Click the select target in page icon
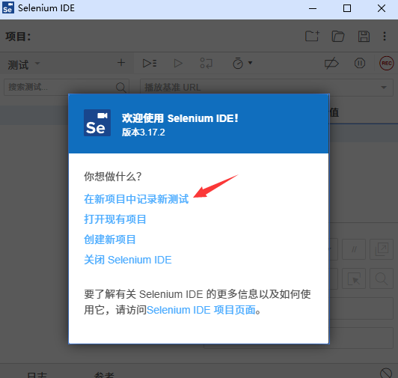Screen dimensions: 398x378 tap(354, 278)
